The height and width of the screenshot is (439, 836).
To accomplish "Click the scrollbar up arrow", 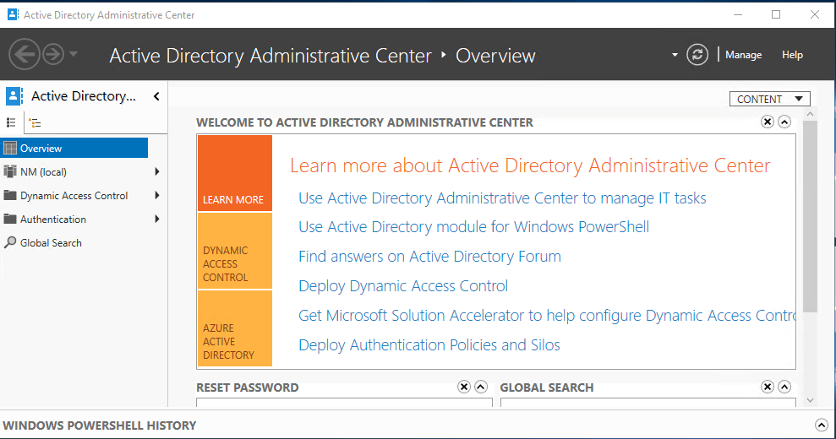I will (x=811, y=114).
